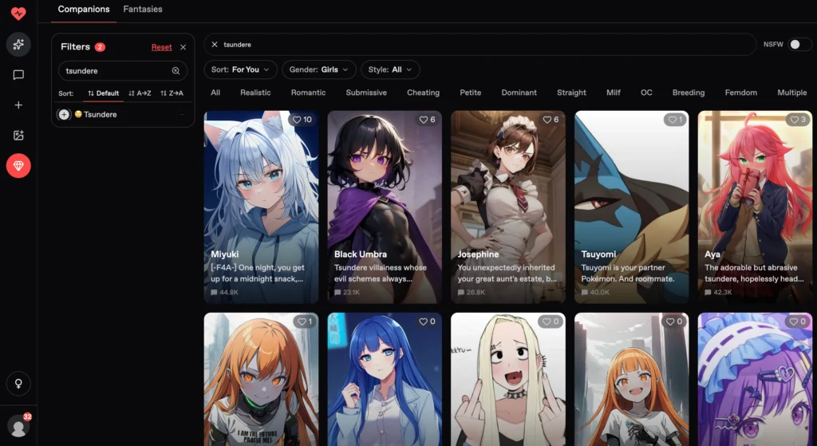Sort filter tags A to Z
The width and height of the screenshot is (817, 446).
pos(140,93)
